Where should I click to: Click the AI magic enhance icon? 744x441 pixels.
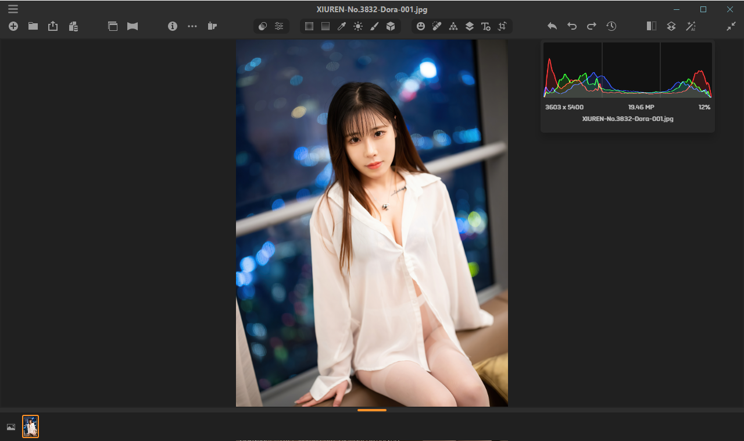[691, 26]
